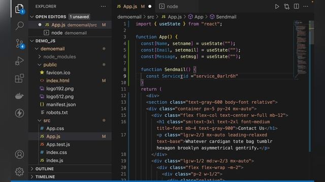Click the useState import on line 1
The image size is (325, 182).
pyautogui.click(x=170, y=24)
